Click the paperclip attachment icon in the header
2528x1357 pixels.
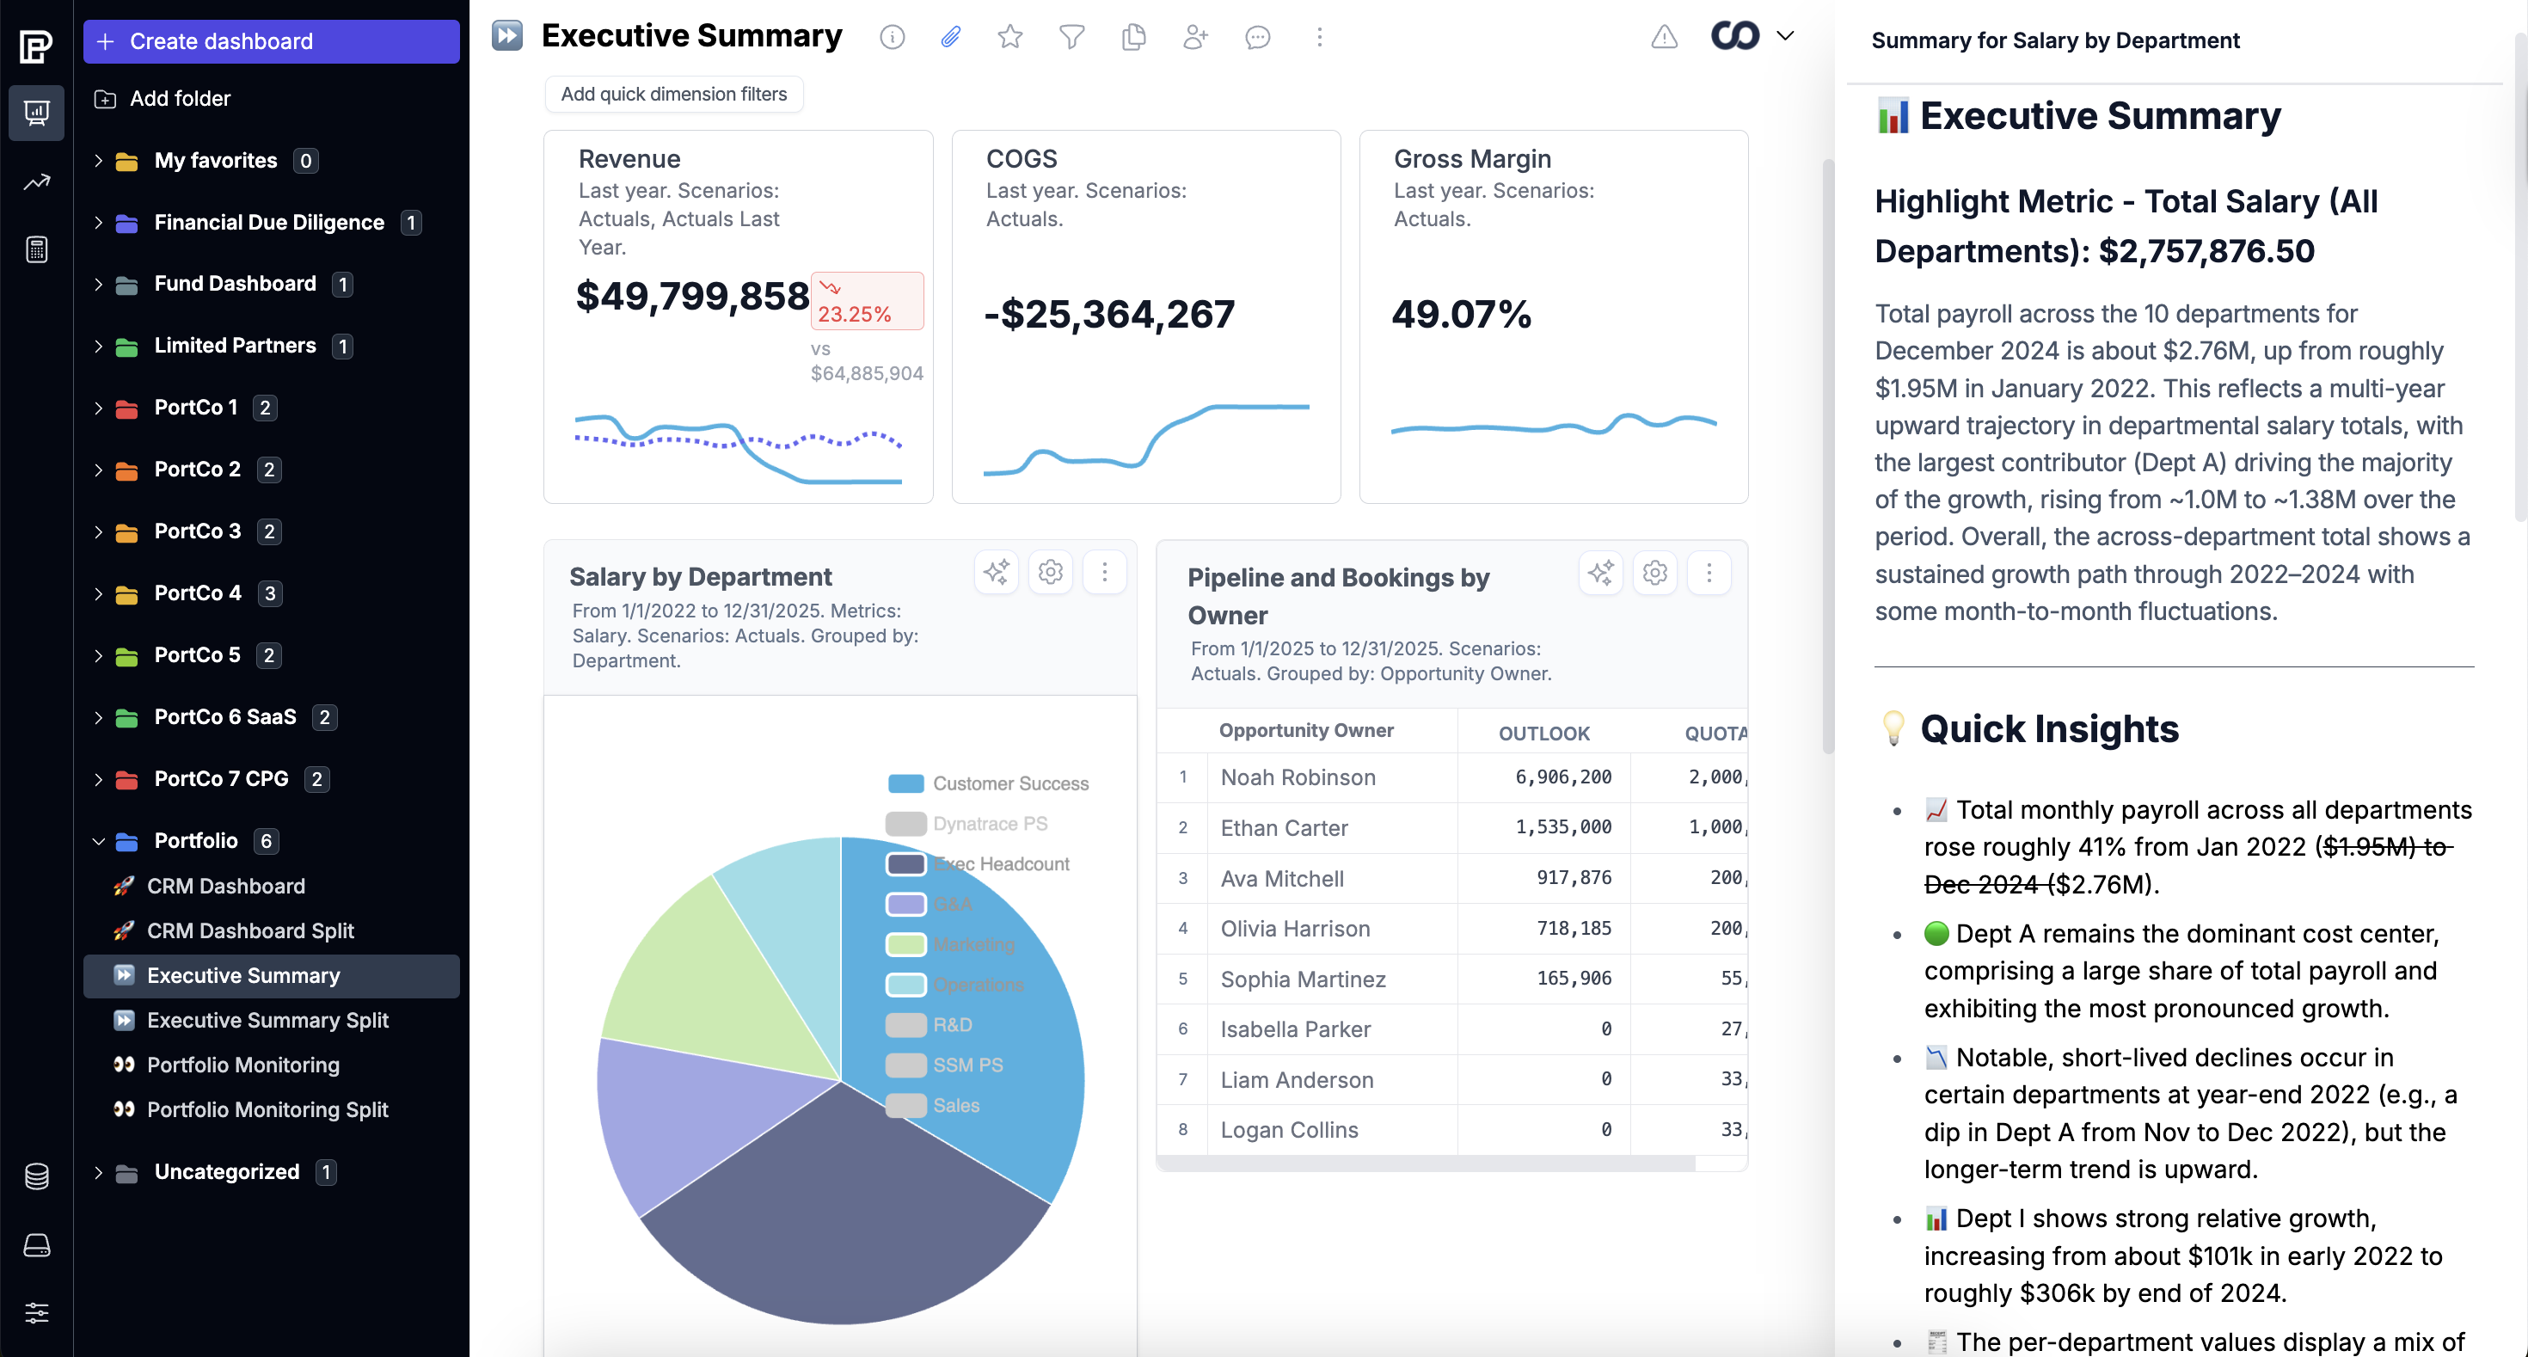point(950,37)
